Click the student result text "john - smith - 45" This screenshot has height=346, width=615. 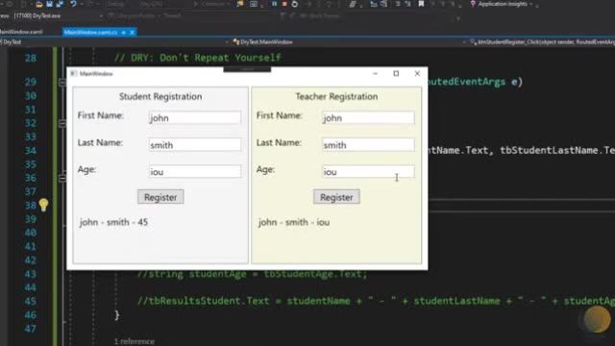[113, 222]
